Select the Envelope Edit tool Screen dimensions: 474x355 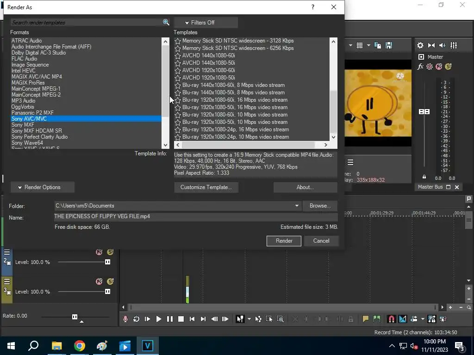coord(258,319)
